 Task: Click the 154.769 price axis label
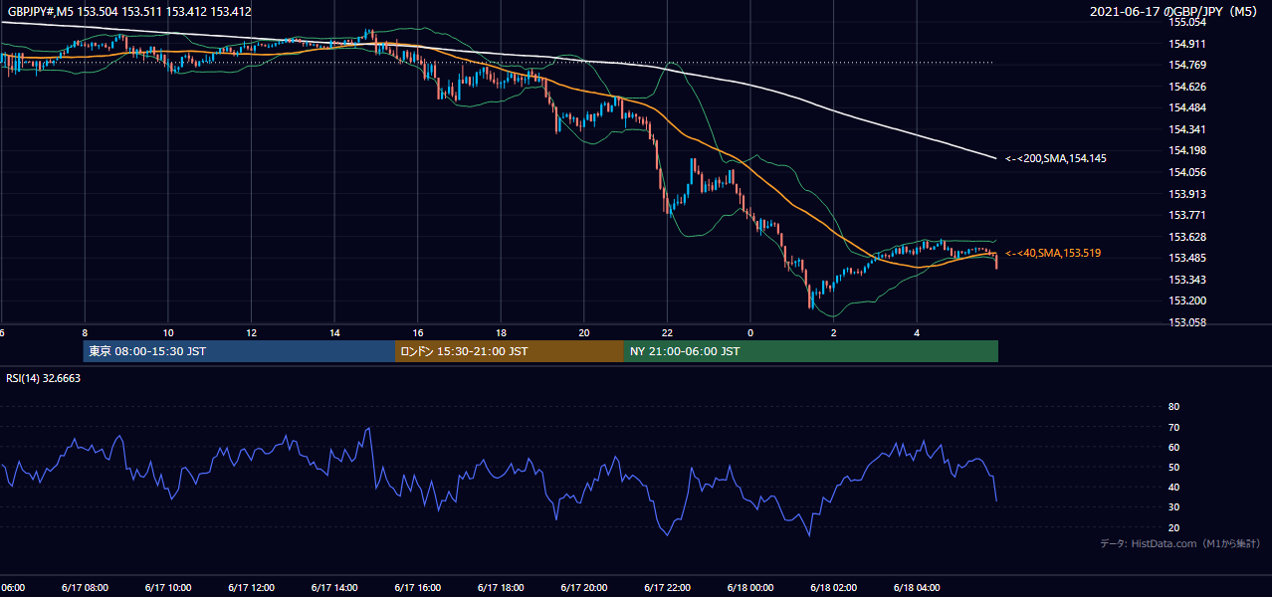pos(1188,66)
